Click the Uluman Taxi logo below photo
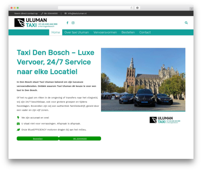The image size is (202, 171). 165,120
